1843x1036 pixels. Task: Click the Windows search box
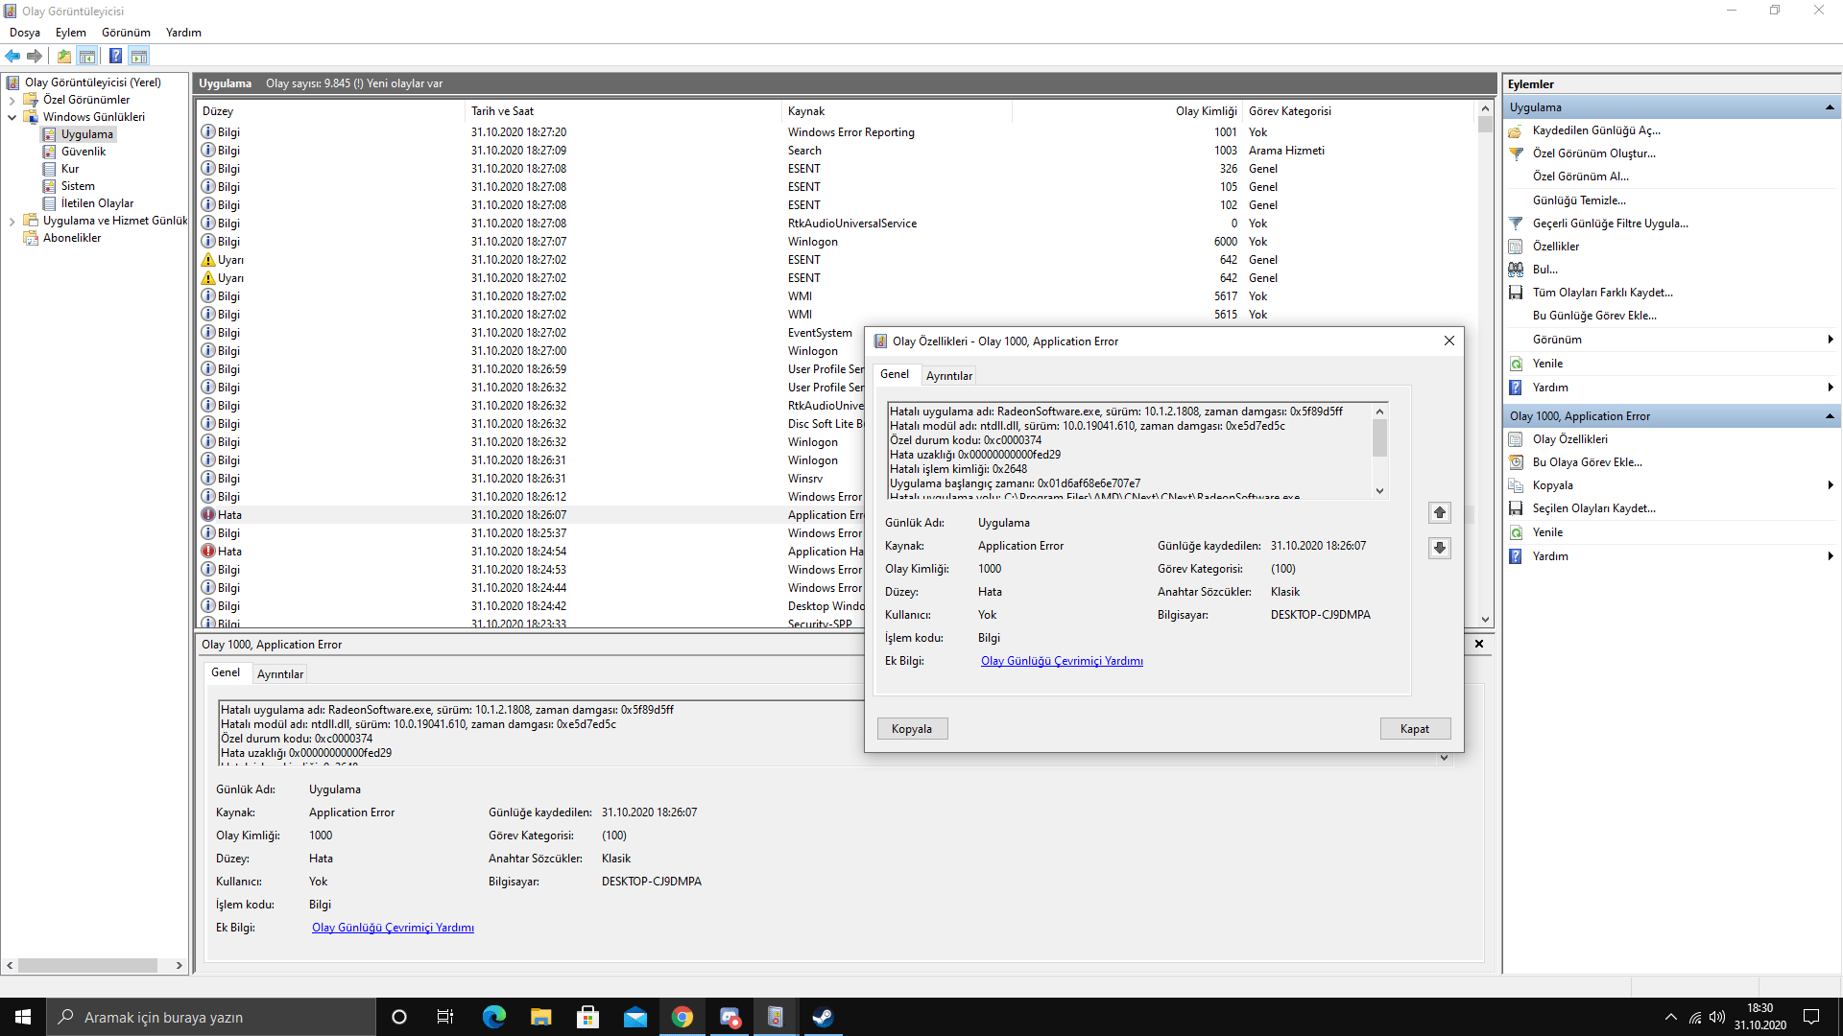(211, 1017)
